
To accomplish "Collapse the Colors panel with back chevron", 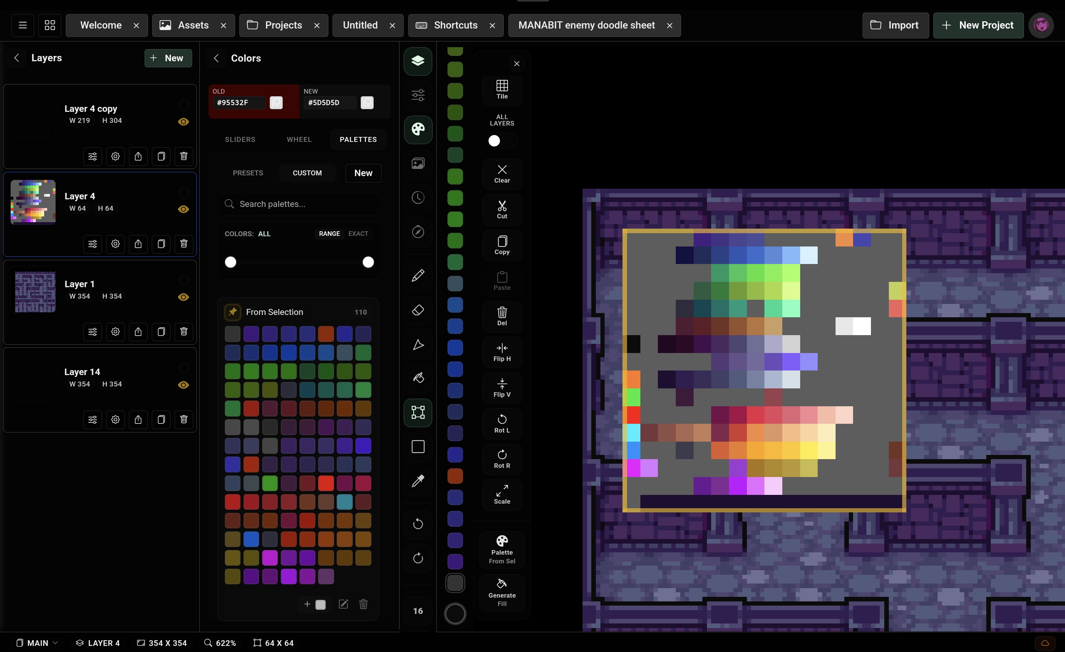I will pyautogui.click(x=217, y=58).
